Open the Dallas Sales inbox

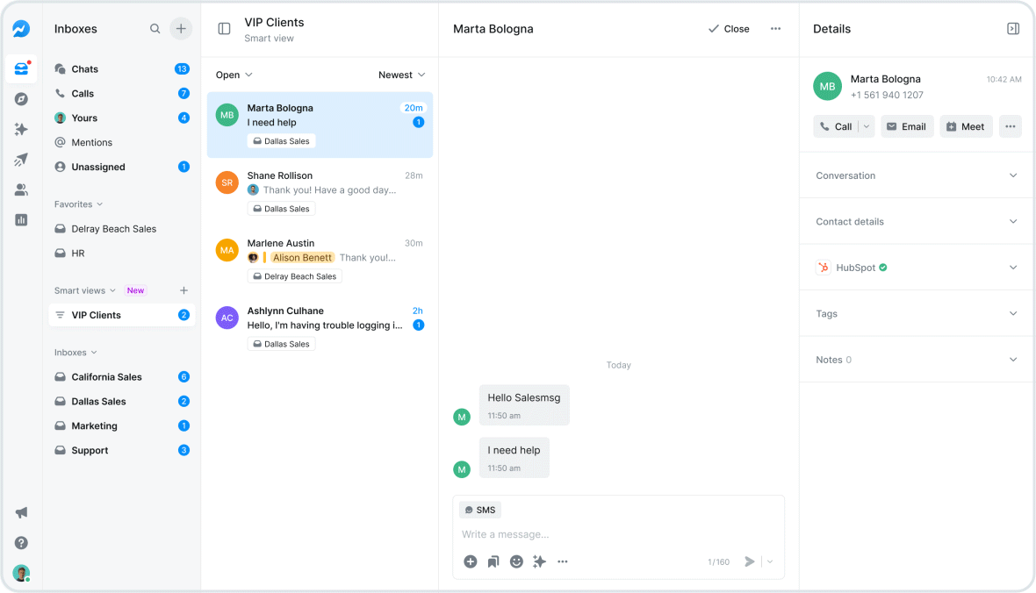(100, 401)
